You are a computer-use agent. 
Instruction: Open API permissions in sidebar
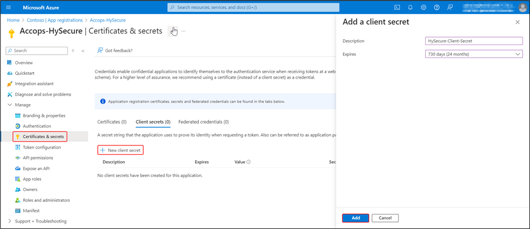point(38,158)
